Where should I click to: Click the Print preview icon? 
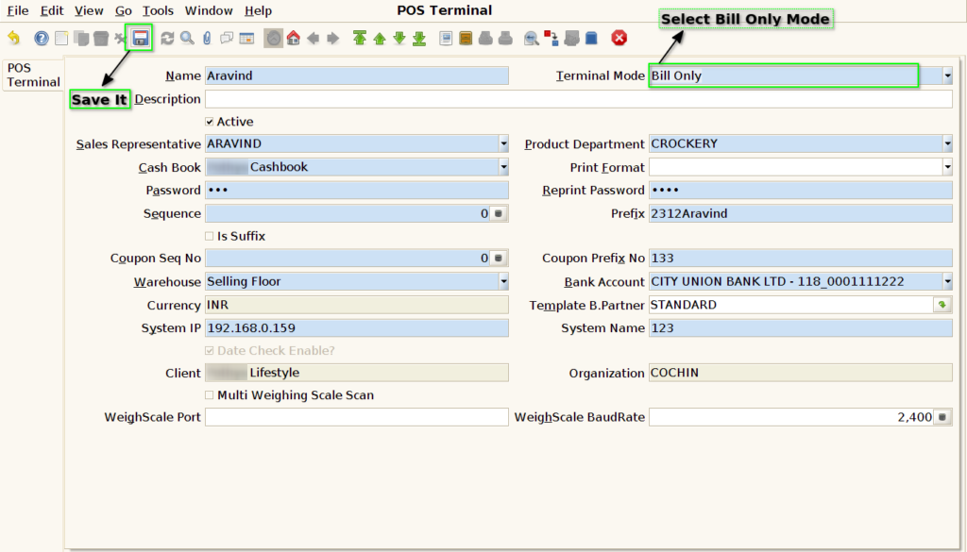tap(485, 38)
